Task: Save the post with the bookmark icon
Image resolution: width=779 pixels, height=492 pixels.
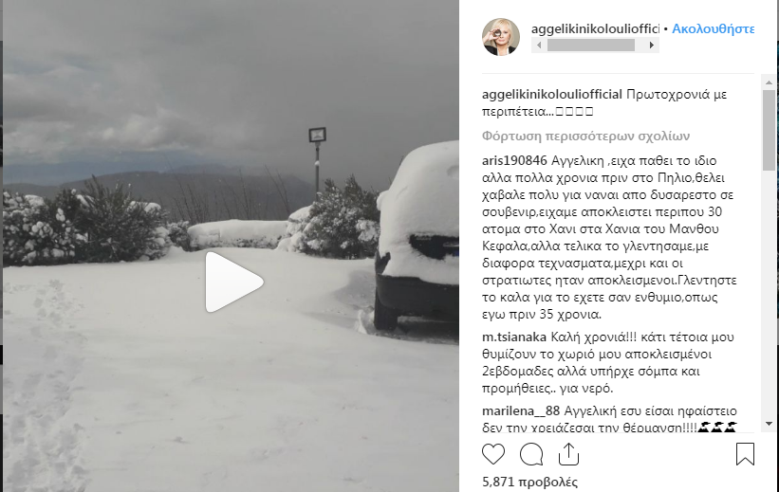Action: [x=745, y=454]
